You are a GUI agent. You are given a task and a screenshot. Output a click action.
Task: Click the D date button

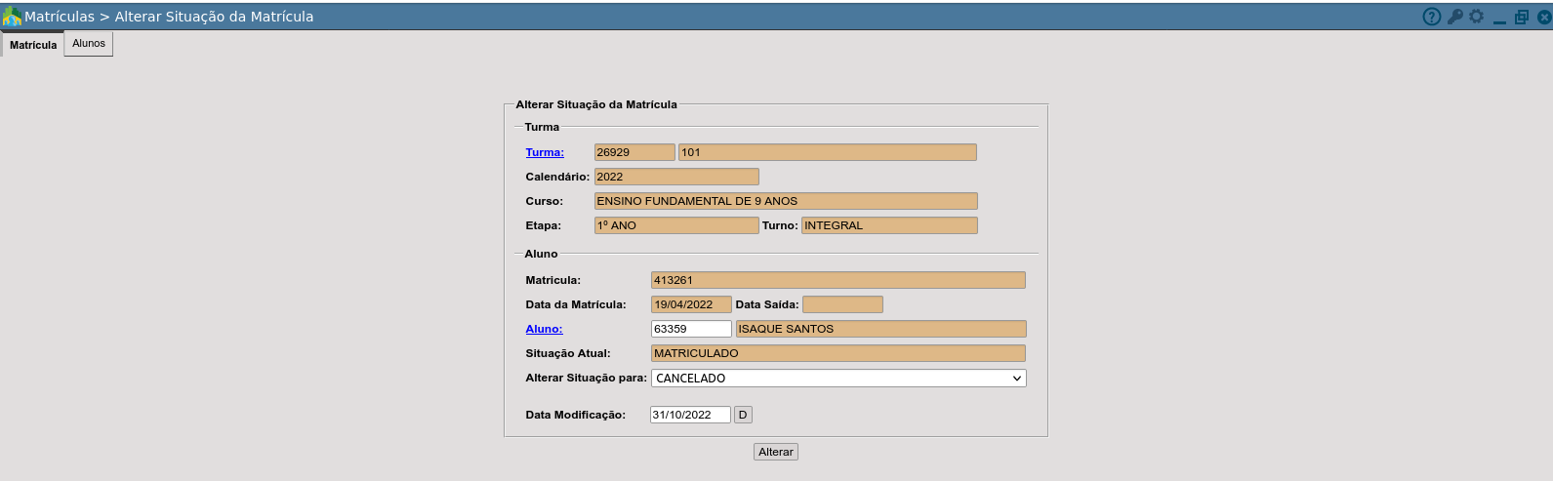click(x=743, y=415)
